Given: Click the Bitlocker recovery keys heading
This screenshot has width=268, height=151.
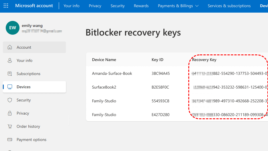Looking at the screenshot, I should [x=133, y=32].
